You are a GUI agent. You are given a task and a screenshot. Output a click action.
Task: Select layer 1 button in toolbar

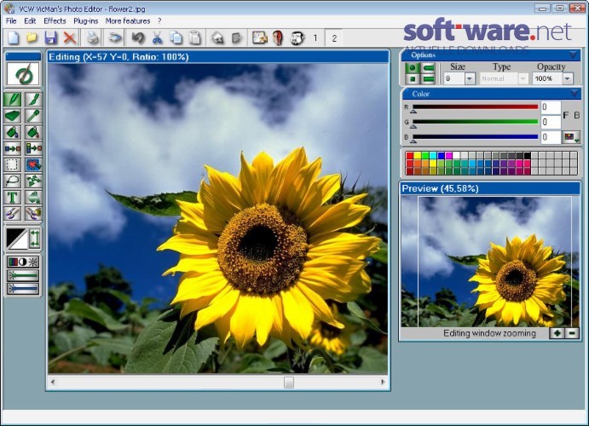pyautogui.click(x=315, y=37)
